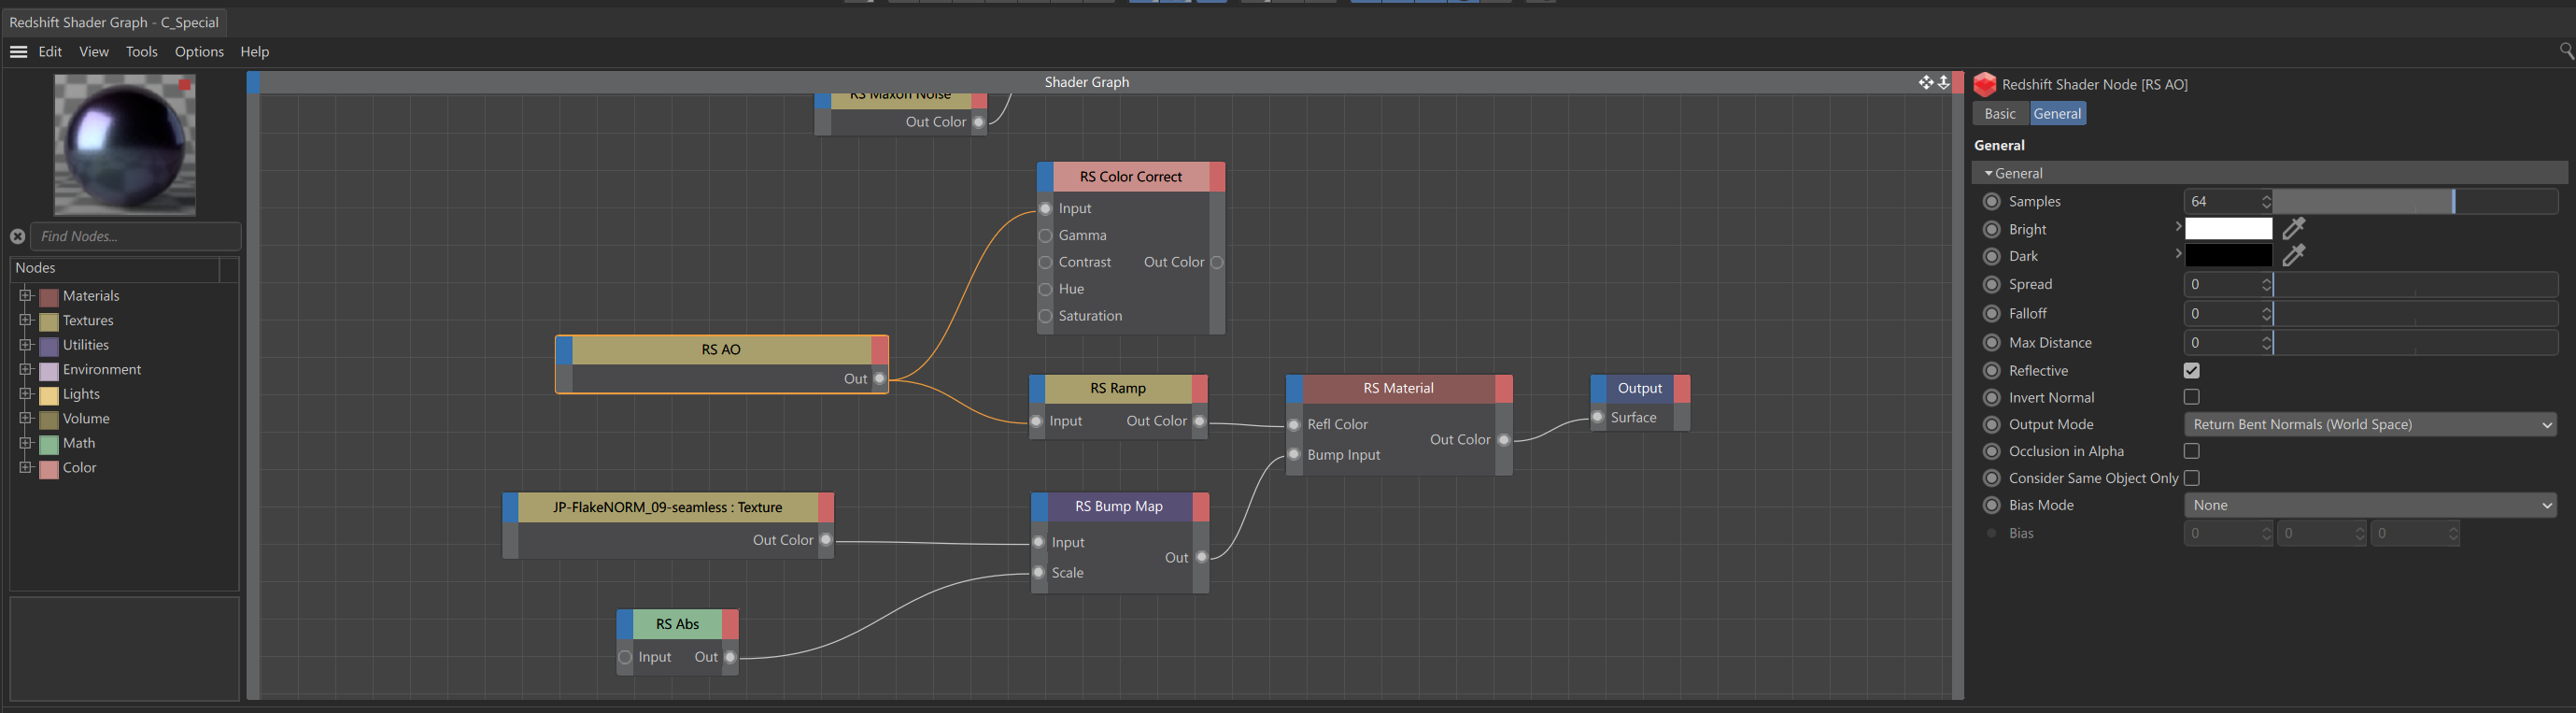Open the Bias Mode dropdown

[2370, 505]
